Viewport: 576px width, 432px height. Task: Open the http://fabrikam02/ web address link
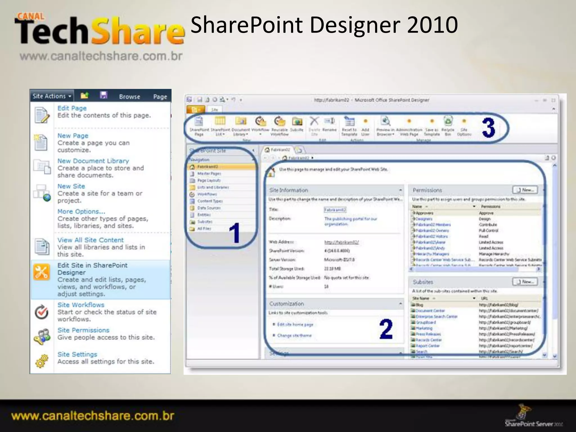pos(341,242)
